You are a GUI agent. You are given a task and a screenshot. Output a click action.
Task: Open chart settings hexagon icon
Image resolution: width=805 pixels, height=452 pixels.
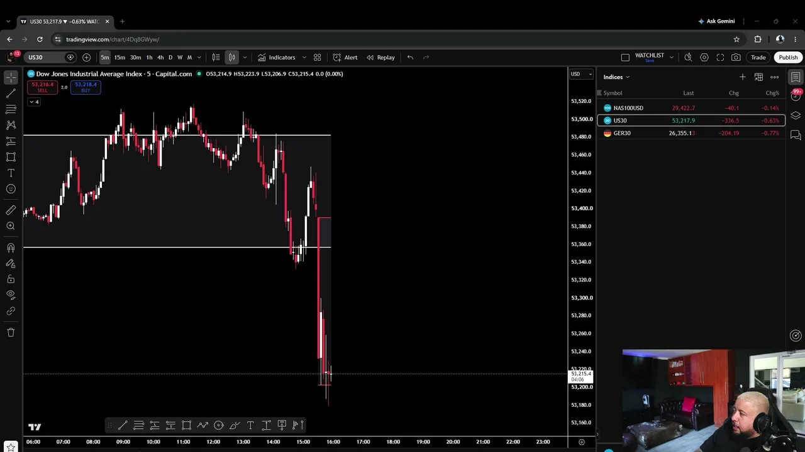pyautogui.click(x=704, y=57)
